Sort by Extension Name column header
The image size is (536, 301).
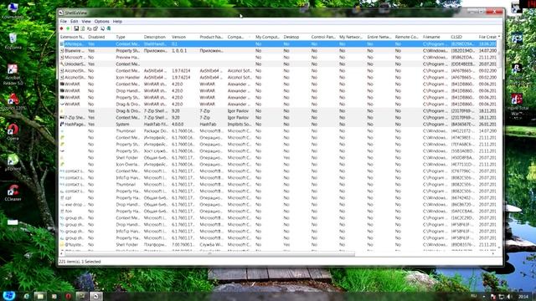pos(73,37)
